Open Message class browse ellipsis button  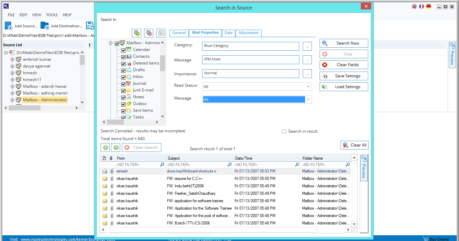click(x=307, y=60)
